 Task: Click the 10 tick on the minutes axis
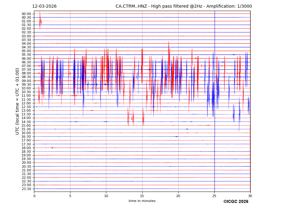pos(106,196)
